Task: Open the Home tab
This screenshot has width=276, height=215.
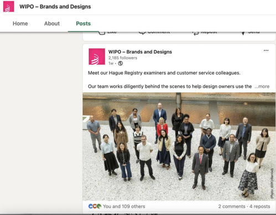Action: 20,24
